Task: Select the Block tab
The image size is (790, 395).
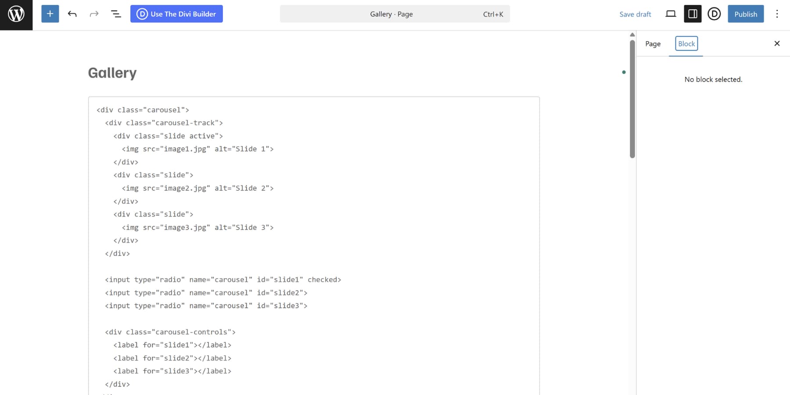Action: point(686,43)
